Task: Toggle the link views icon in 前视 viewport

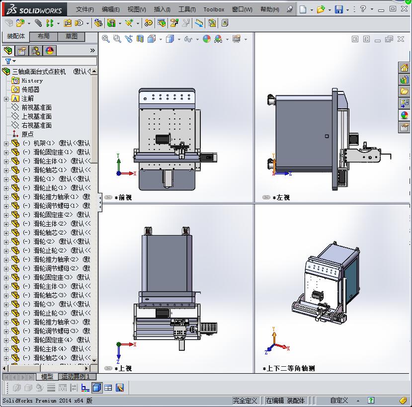Action: click(108, 197)
